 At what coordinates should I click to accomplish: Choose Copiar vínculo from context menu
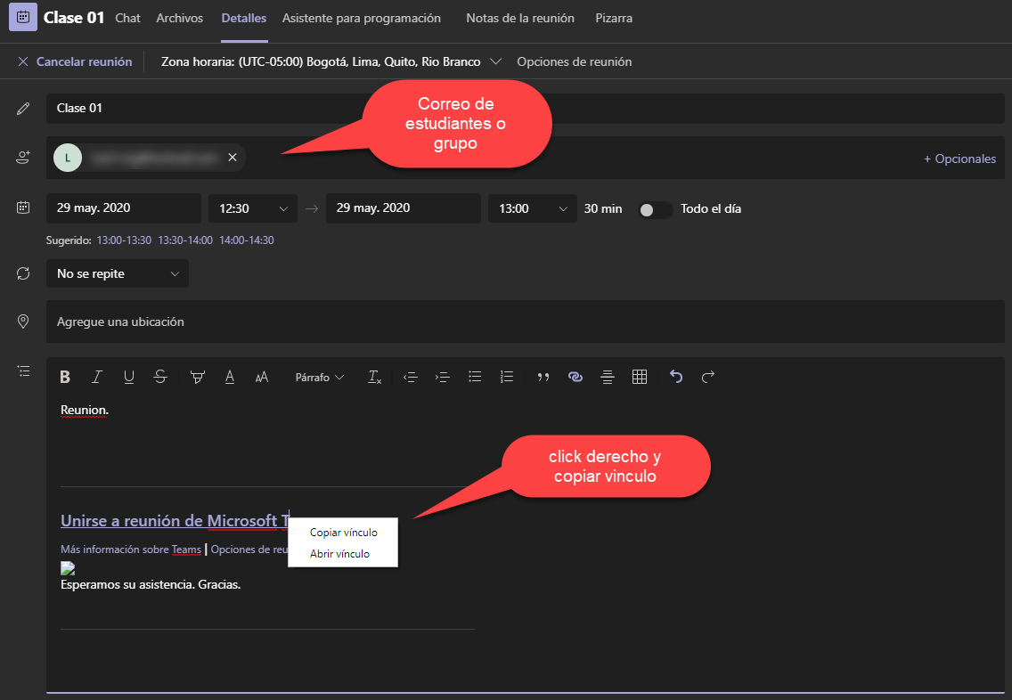pyautogui.click(x=343, y=533)
